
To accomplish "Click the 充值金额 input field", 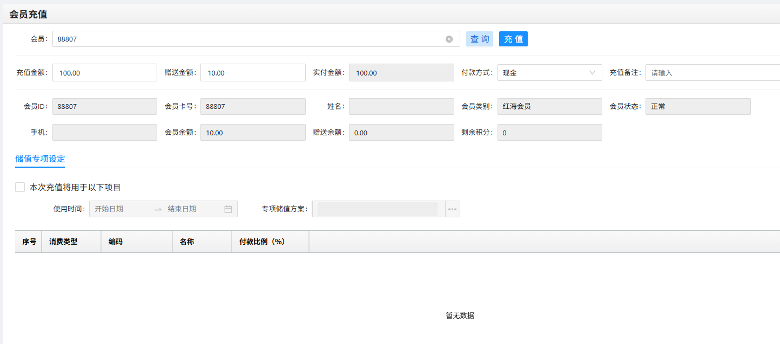I will pos(104,73).
